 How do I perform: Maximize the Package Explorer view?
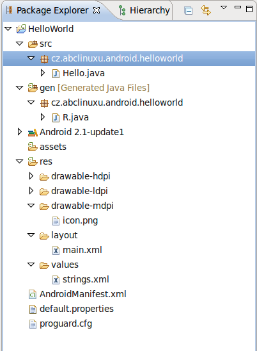[249, 9]
